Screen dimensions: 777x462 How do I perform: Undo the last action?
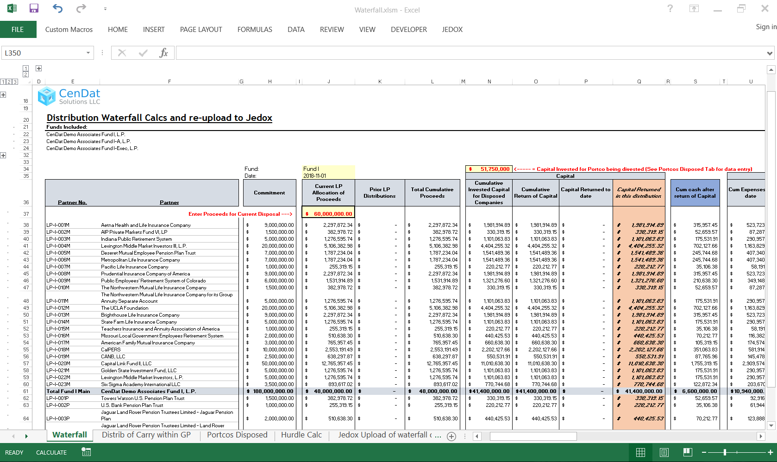coord(57,8)
